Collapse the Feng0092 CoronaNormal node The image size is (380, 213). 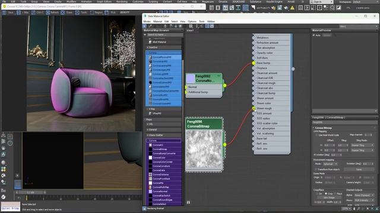tap(219, 76)
